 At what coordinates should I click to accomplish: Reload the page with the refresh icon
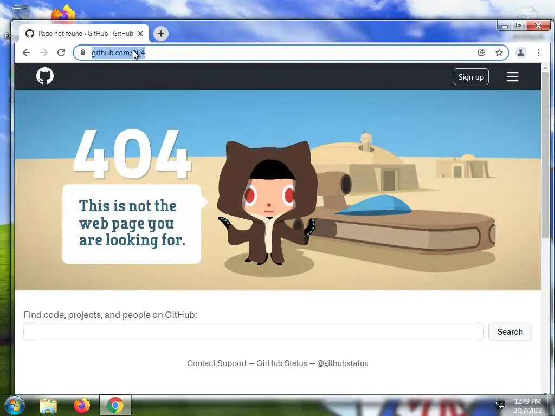(x=61, y=53)
